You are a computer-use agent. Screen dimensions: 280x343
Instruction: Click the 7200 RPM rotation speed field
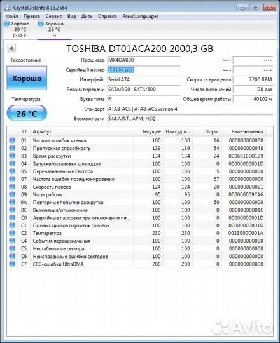[x=253, y=79]
